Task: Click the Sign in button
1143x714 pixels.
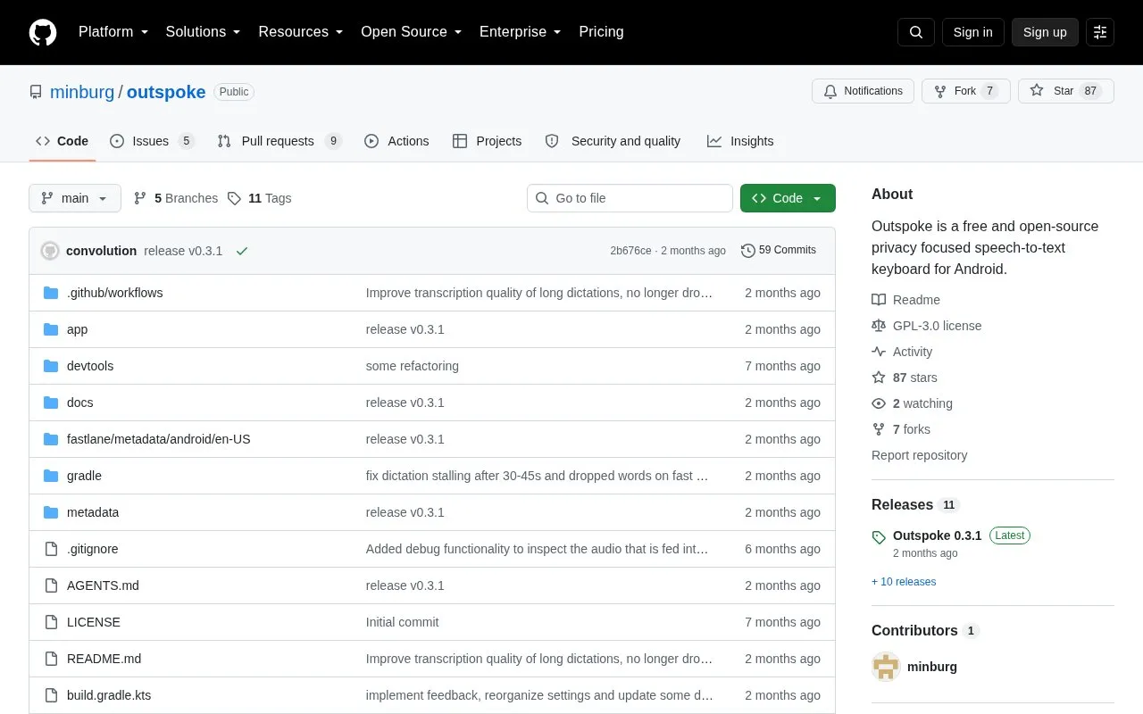Action: 972,32
